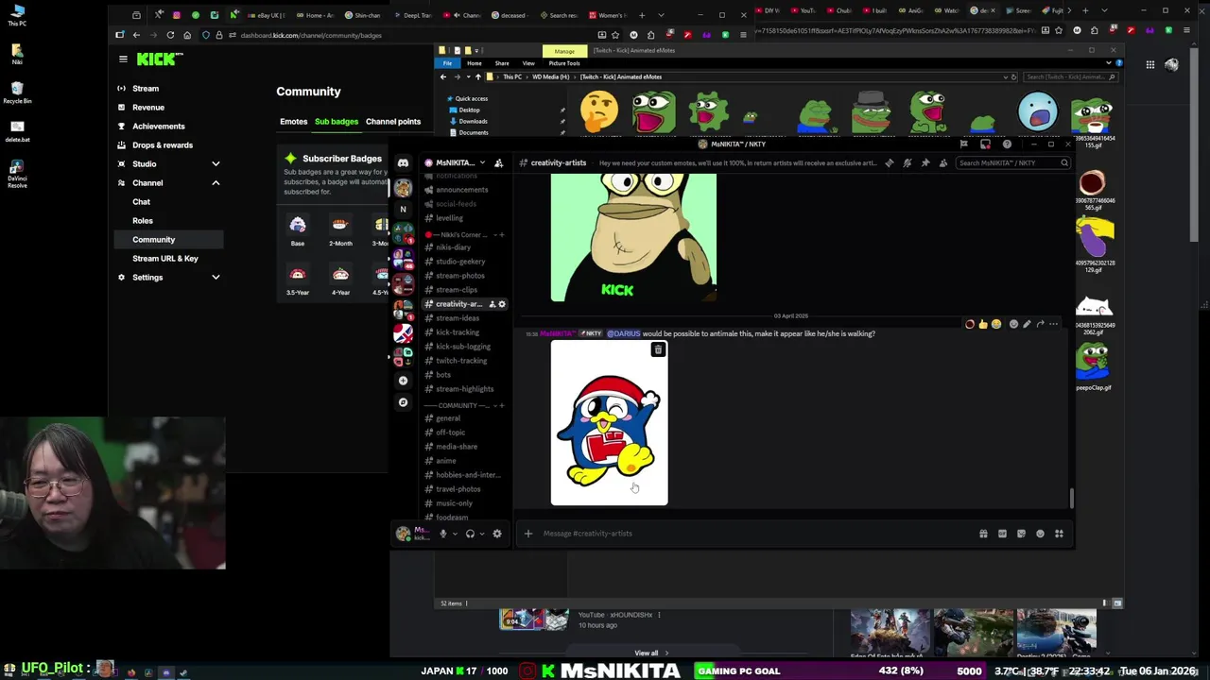Open the Discord emoji picker
The height and width of the screenshot is (680, 1210).
pos(1040,534)
